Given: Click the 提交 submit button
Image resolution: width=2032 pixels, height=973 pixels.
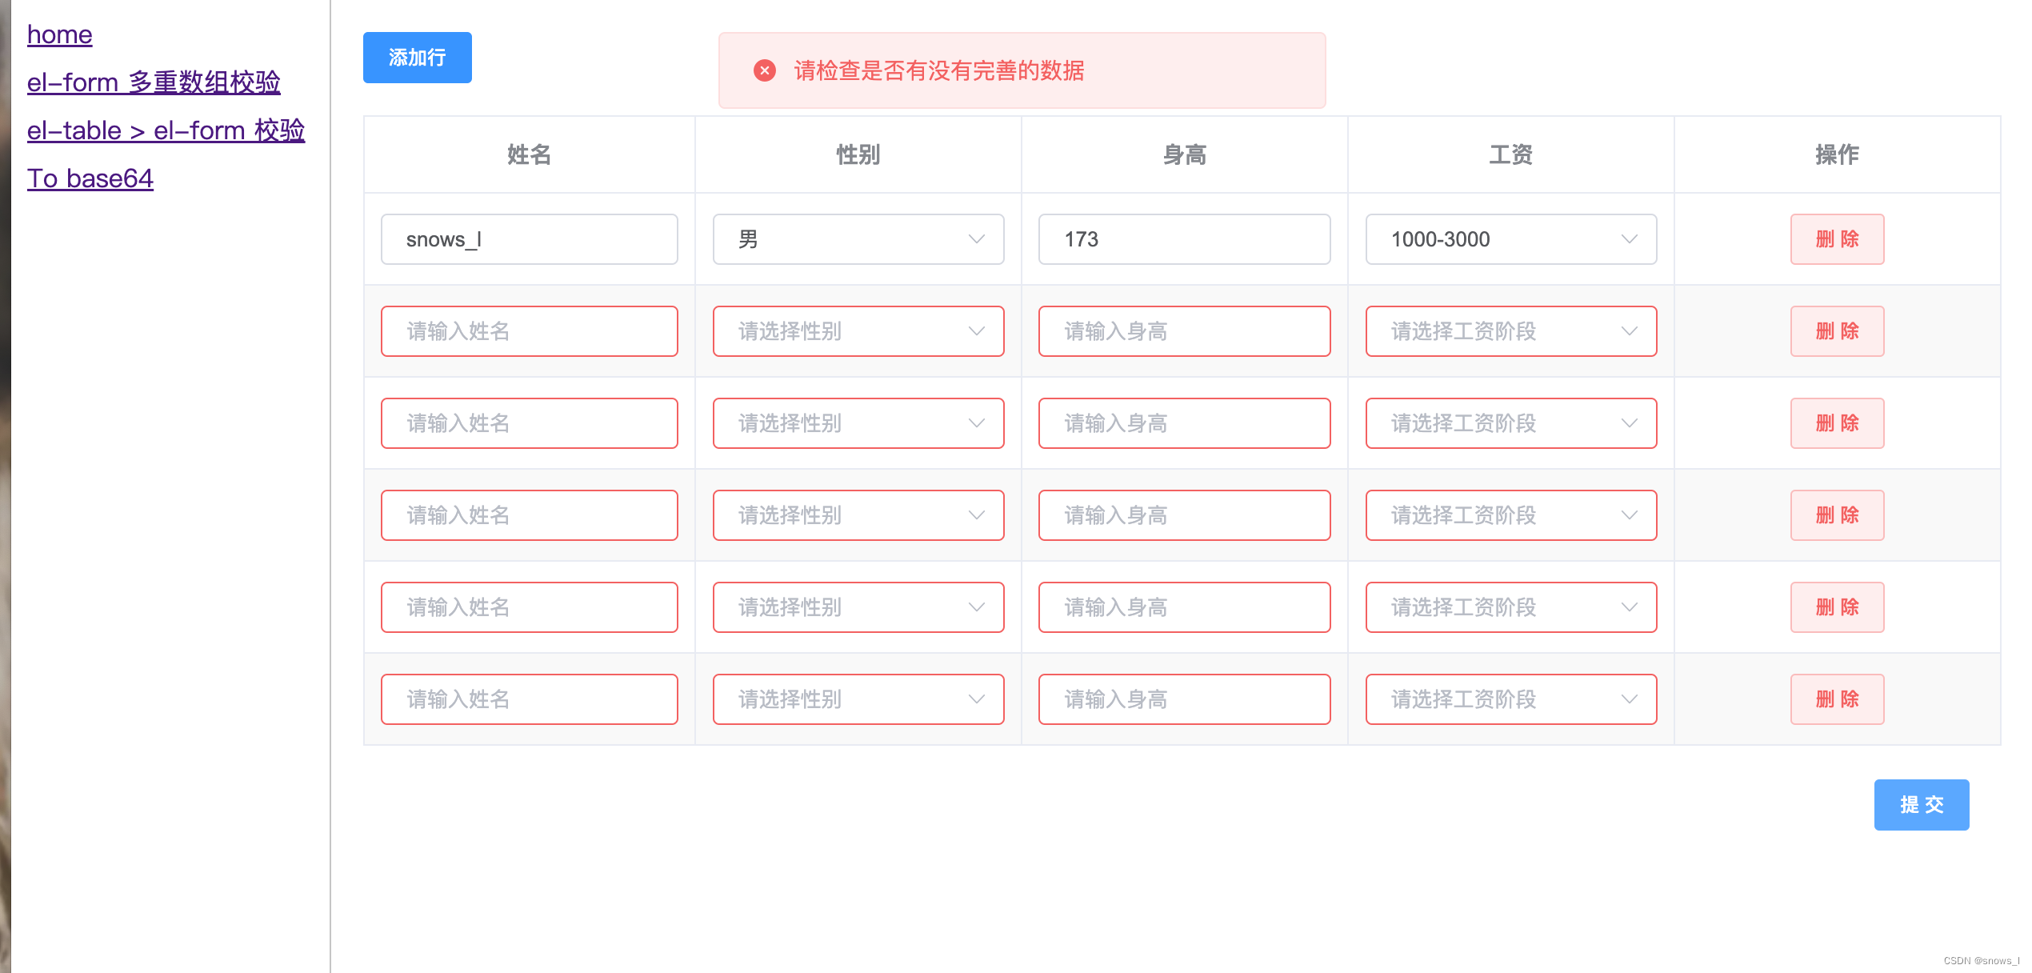Looking at the screenshot, I should 1922,804.
